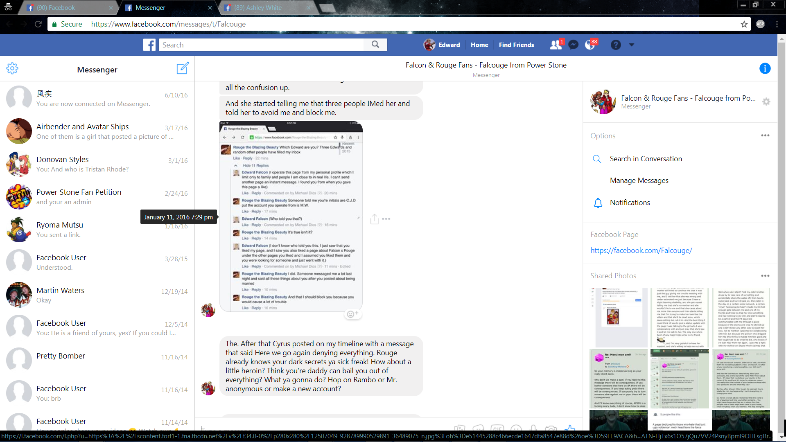
Task: Open Find Friends page
Action: click(516, 45)
